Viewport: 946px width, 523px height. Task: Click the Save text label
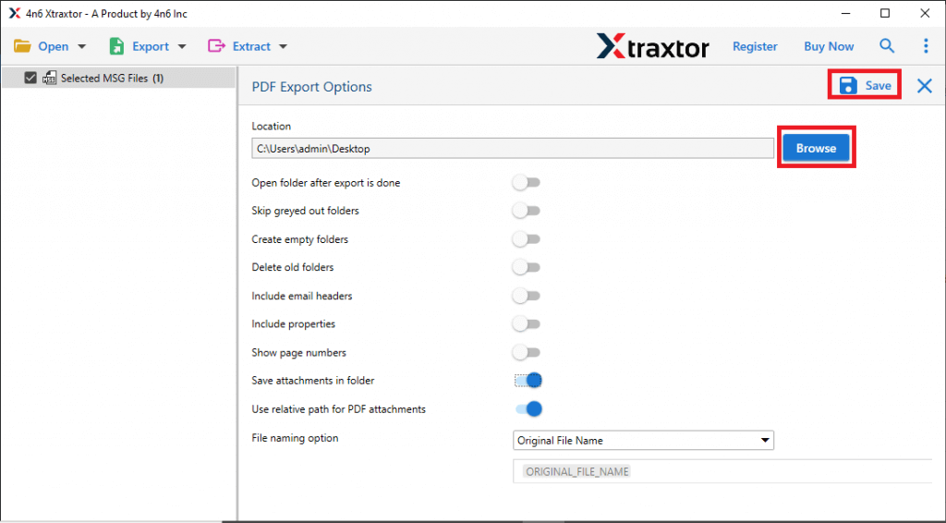878,86
